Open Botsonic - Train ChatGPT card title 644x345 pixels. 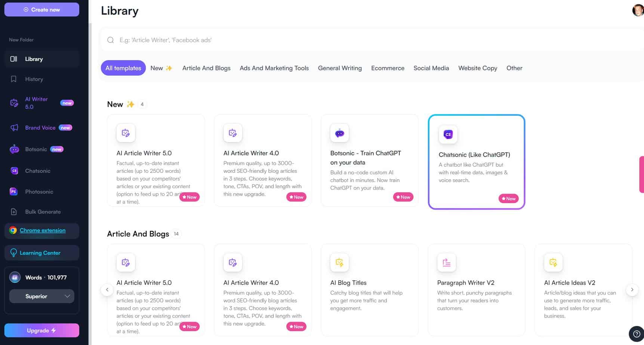pyautogui.click(x=366, y=158)
